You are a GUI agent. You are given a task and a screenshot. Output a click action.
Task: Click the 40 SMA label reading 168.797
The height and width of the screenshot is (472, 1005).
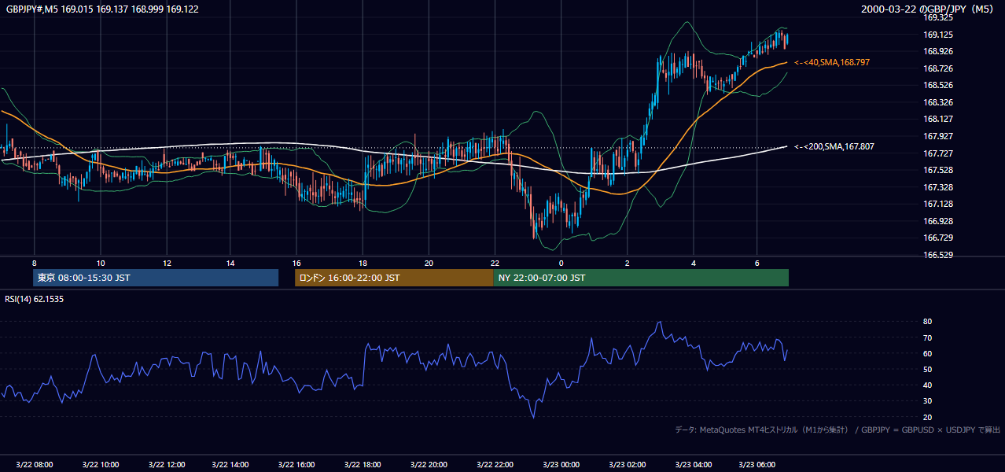832,62
